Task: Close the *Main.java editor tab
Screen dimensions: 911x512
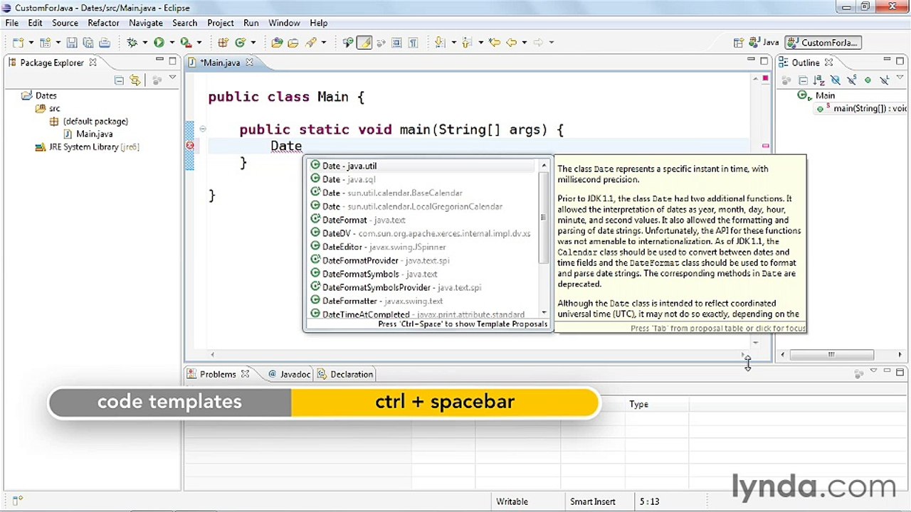Action: click(249, 63)
